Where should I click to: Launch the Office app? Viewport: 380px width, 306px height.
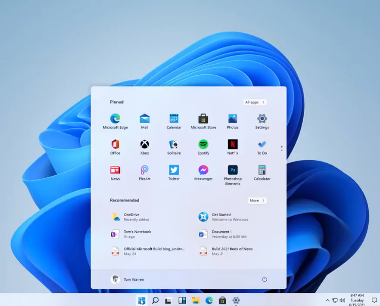115,147
